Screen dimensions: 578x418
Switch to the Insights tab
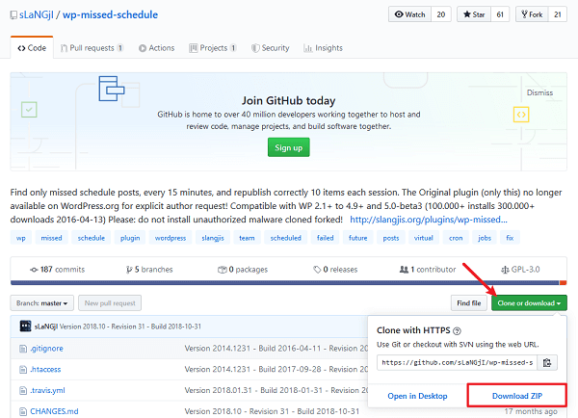coord(323,48)
